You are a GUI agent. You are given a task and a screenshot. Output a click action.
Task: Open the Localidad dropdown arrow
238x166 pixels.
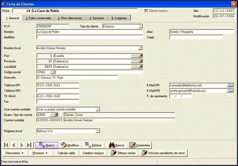tap(133, 67)
